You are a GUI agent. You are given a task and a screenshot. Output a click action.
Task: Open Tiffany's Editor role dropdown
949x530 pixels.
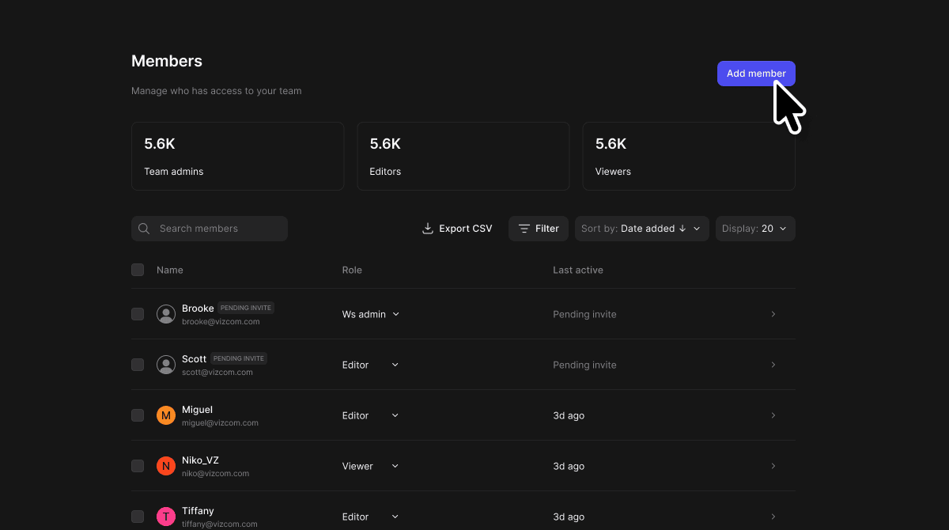[x=371, y=517]
